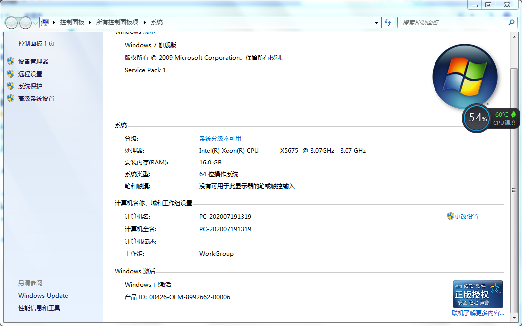Viewport: 522px width, 326px height.
Task: Click 更改设置 change settings link
Action: pos(467,217)
